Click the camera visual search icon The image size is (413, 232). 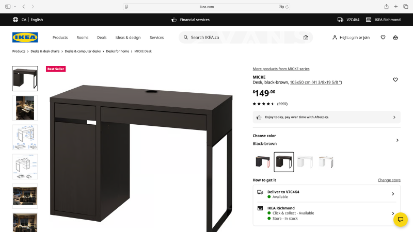coord(306,37)
